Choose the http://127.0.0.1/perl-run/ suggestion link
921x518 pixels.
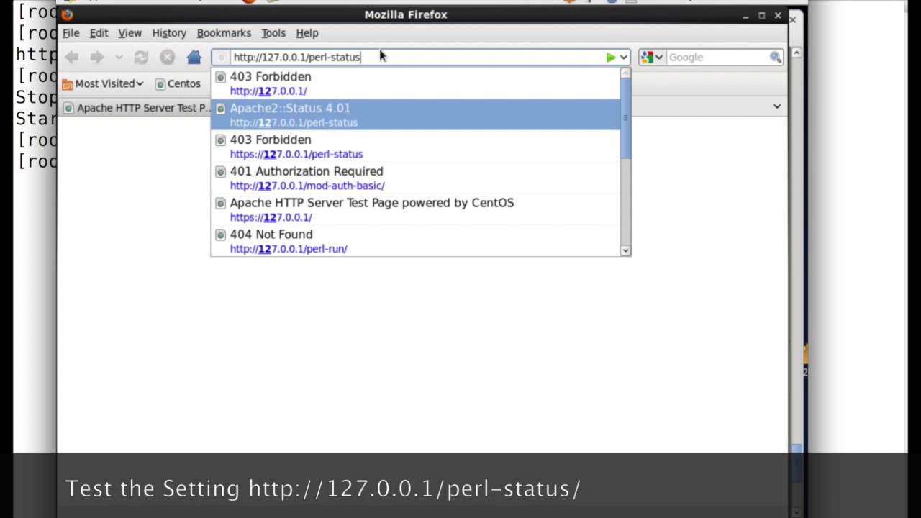(x=289, y=249)
